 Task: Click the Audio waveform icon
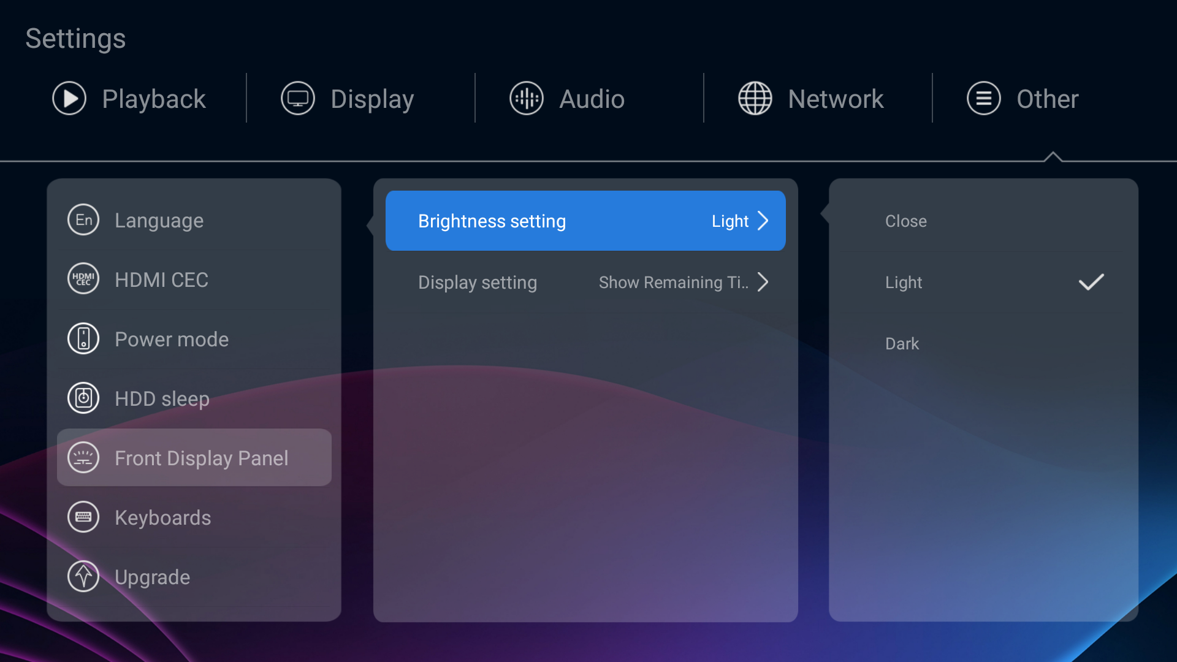point(527,99)
